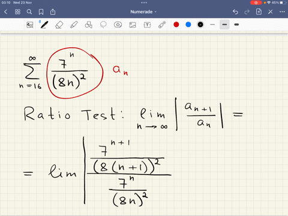The image size is (288, 216).
Task: Tap the handwritten Ratio Test text
Action: coord(74,113)
